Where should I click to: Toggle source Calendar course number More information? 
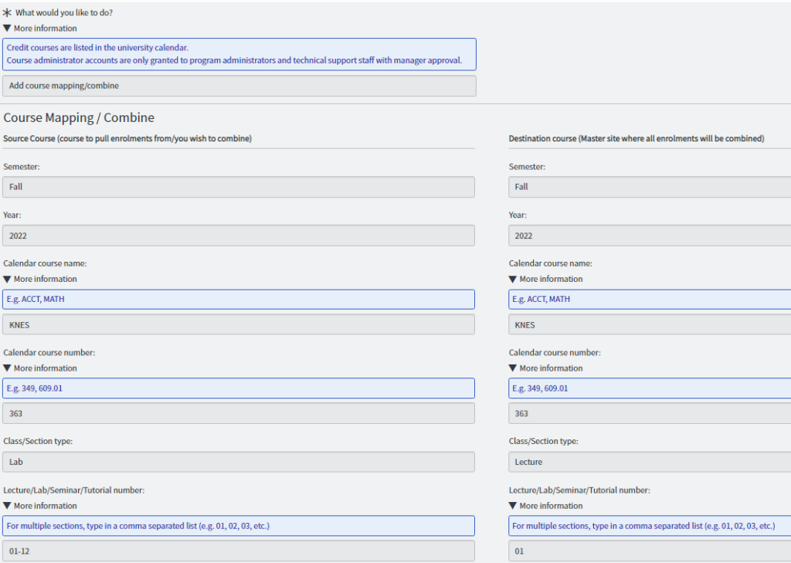(40, 368)
